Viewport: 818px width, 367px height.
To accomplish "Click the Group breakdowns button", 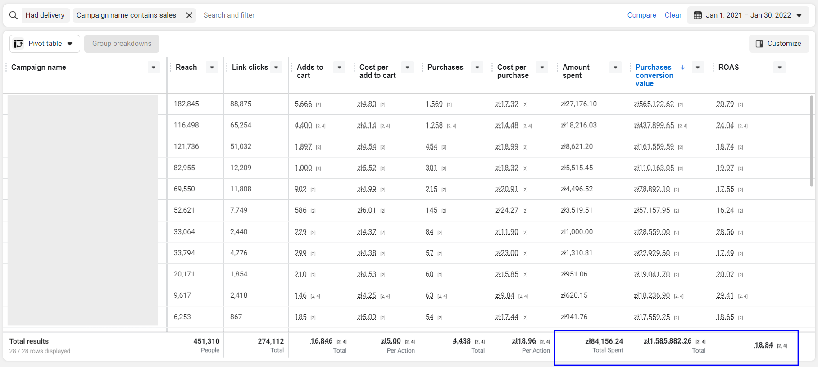I will [122, 44].
